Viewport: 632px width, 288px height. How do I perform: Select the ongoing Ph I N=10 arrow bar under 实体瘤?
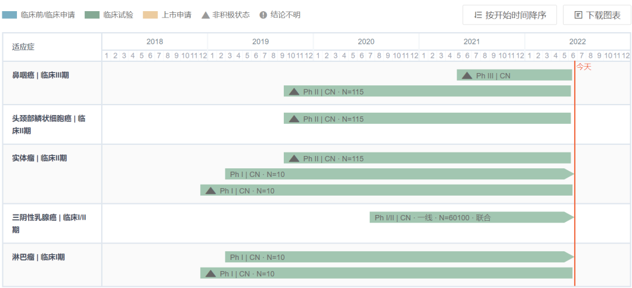(400, 174)
